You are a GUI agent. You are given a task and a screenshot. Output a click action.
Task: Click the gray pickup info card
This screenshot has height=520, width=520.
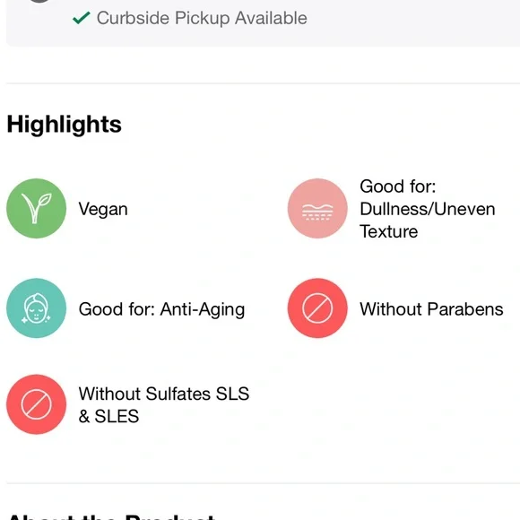tap(263, 23)
